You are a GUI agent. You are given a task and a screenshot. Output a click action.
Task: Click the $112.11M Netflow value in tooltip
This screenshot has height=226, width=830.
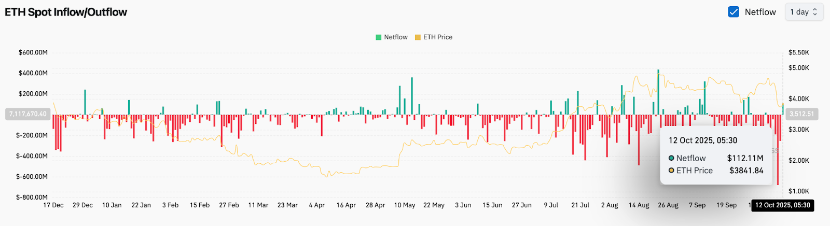[745, 158]
